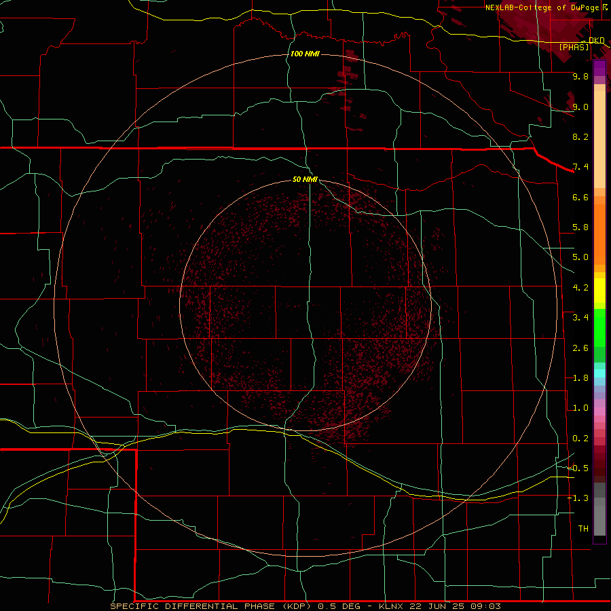Pick the bright orange band of color bar
This screenshot has width=611, height=611.
(x=599, y=234)
